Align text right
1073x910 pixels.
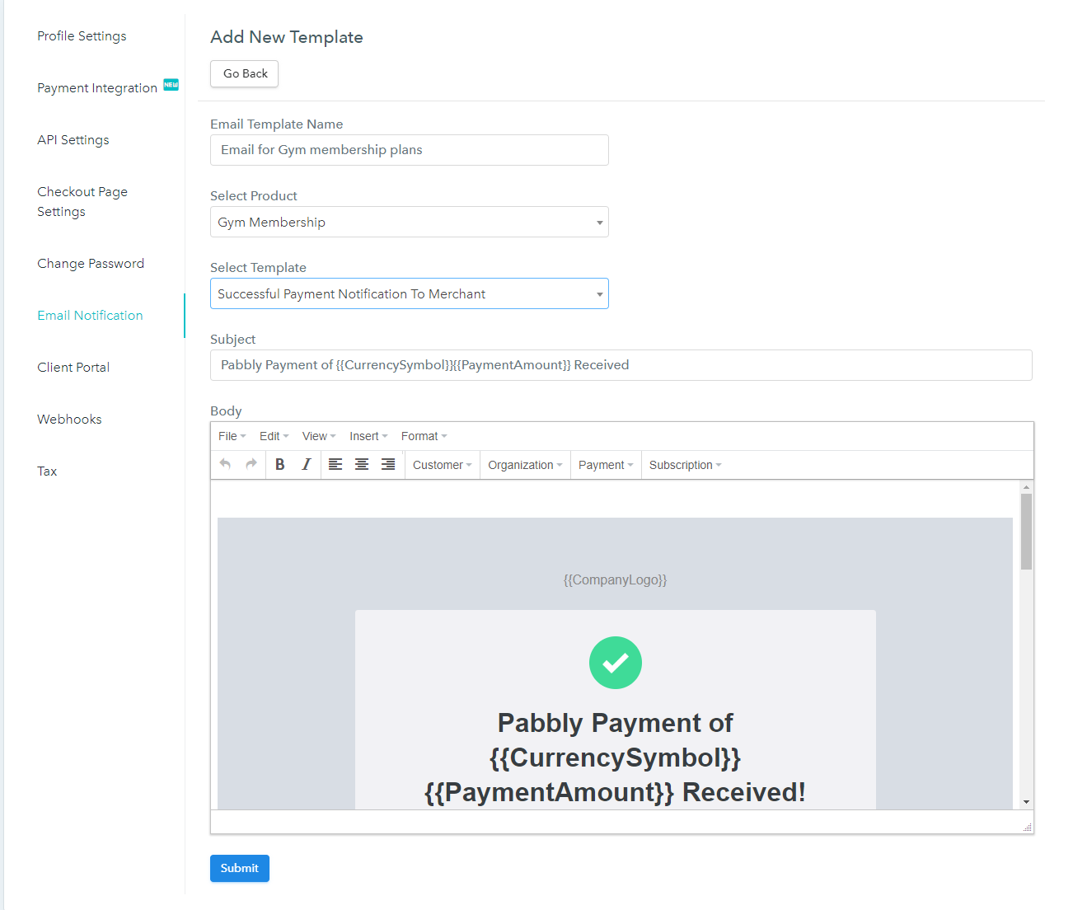coord(388,464)
